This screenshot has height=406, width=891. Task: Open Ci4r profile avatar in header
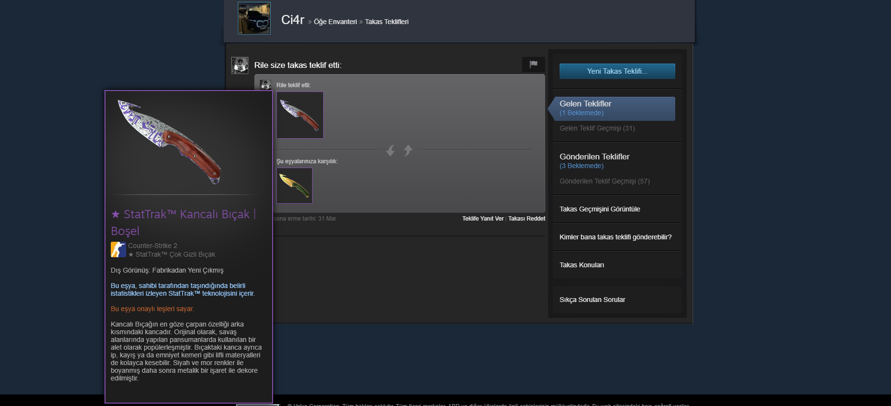pos(254,18)
